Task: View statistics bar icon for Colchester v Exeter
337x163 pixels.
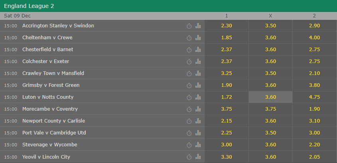Action: (198, 61)
